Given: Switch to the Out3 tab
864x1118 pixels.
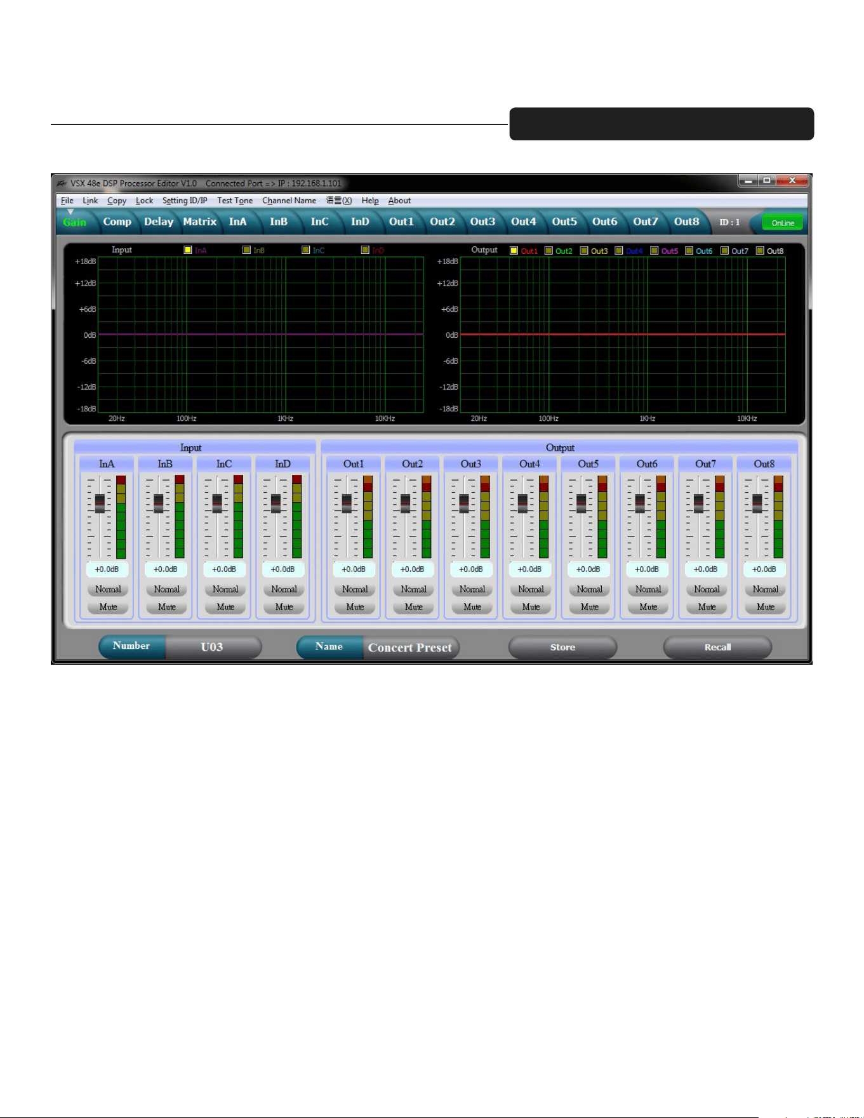Looking at the screenshot, I should (x=482, y=222).
